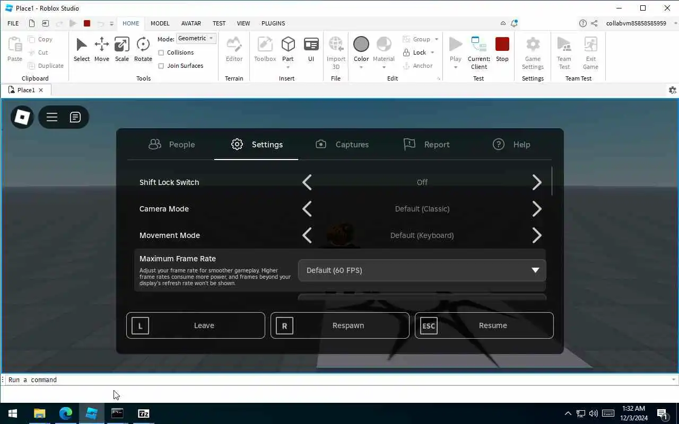Open the UI insert tool
The height and width of the screenshot is (424, 679).
311,50
